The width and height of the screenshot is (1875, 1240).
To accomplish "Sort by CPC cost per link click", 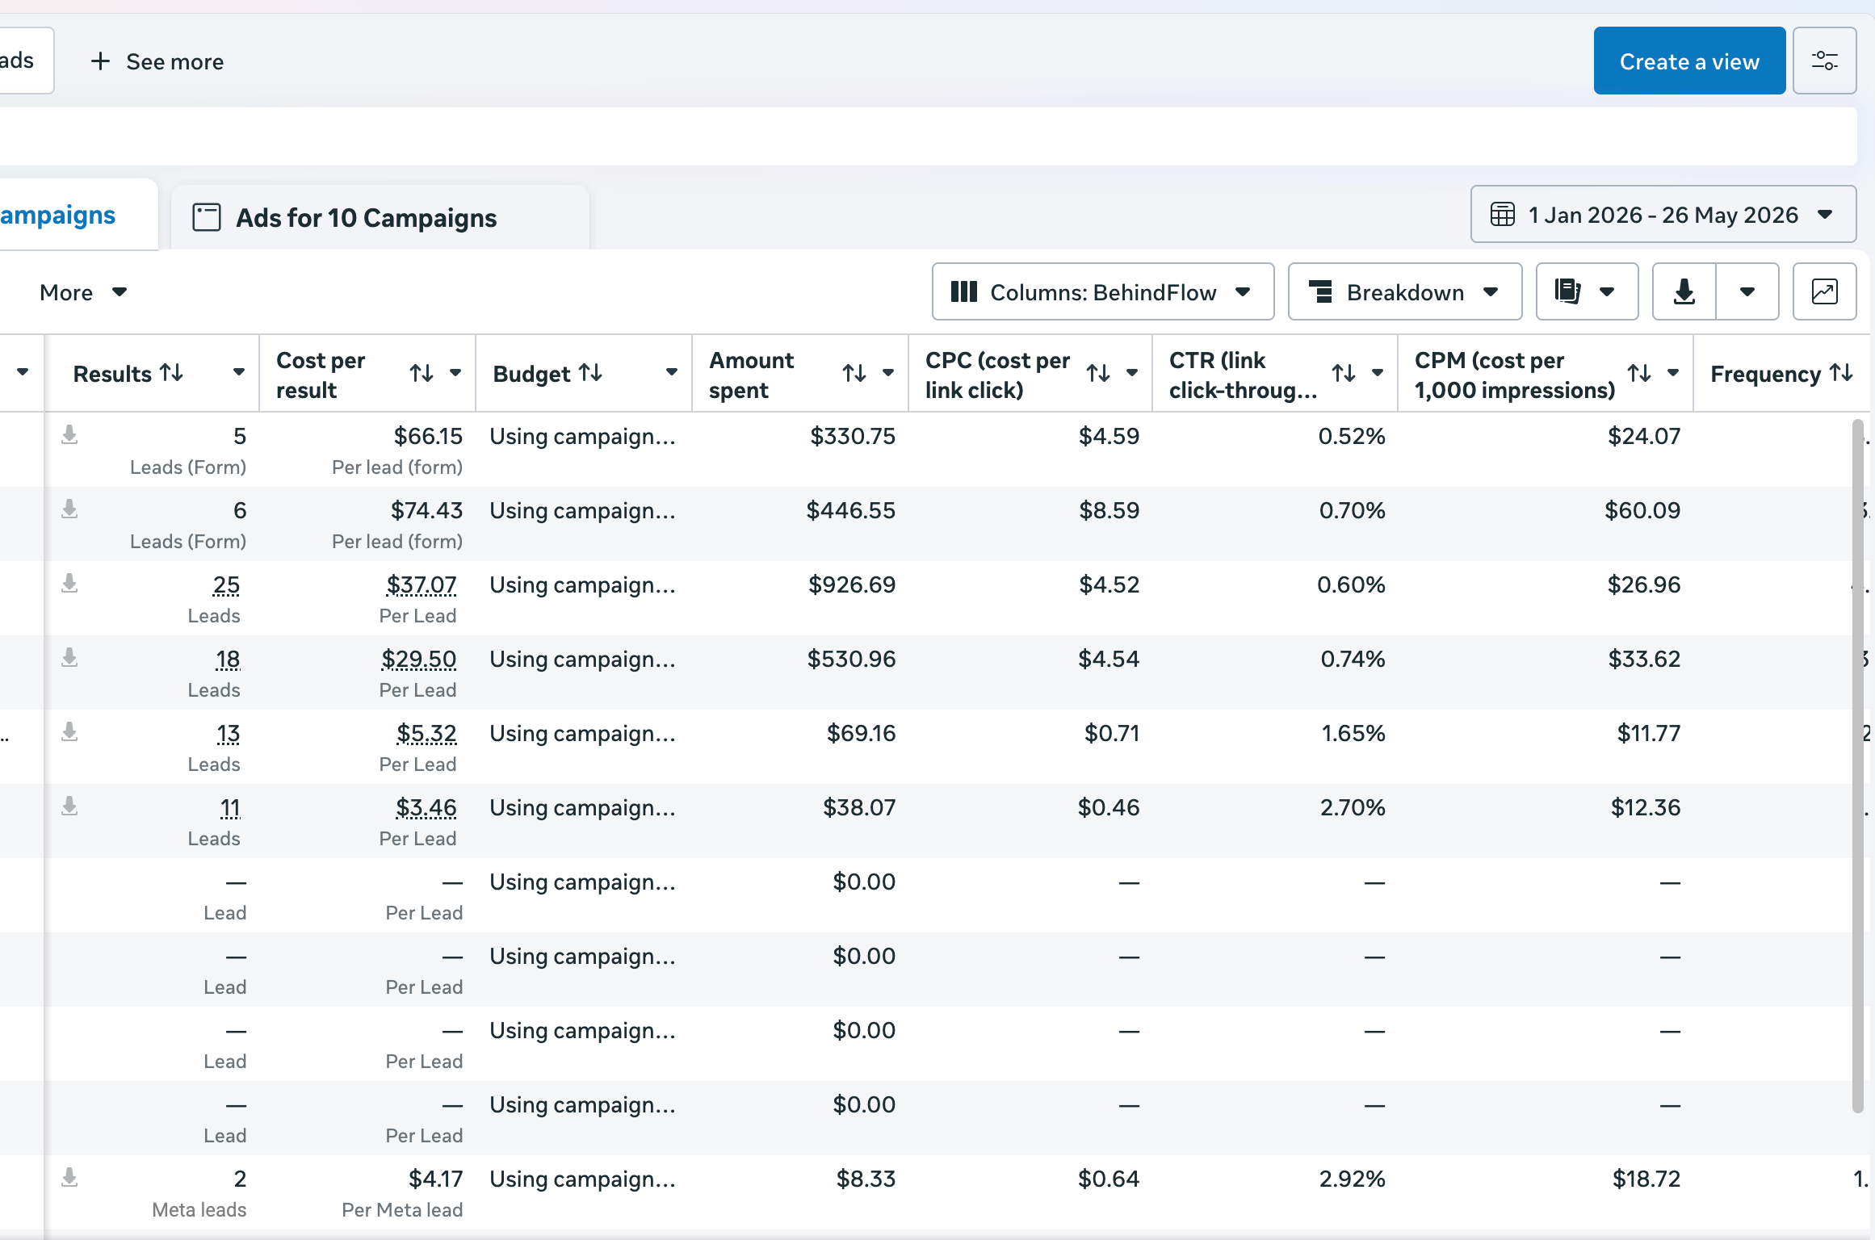I will coord(1098,373).
